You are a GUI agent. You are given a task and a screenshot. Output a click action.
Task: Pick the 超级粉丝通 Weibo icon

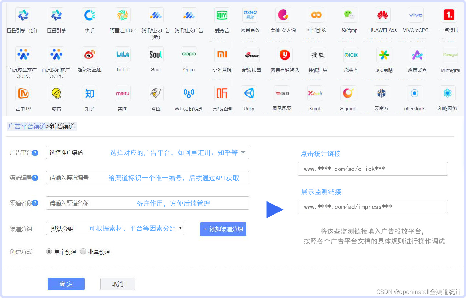coord(90,54)
